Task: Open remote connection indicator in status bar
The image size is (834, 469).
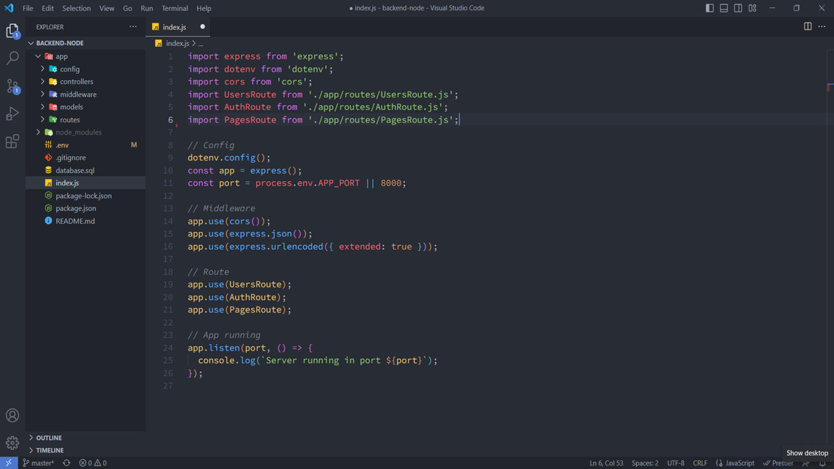Action: click(9, 463)
